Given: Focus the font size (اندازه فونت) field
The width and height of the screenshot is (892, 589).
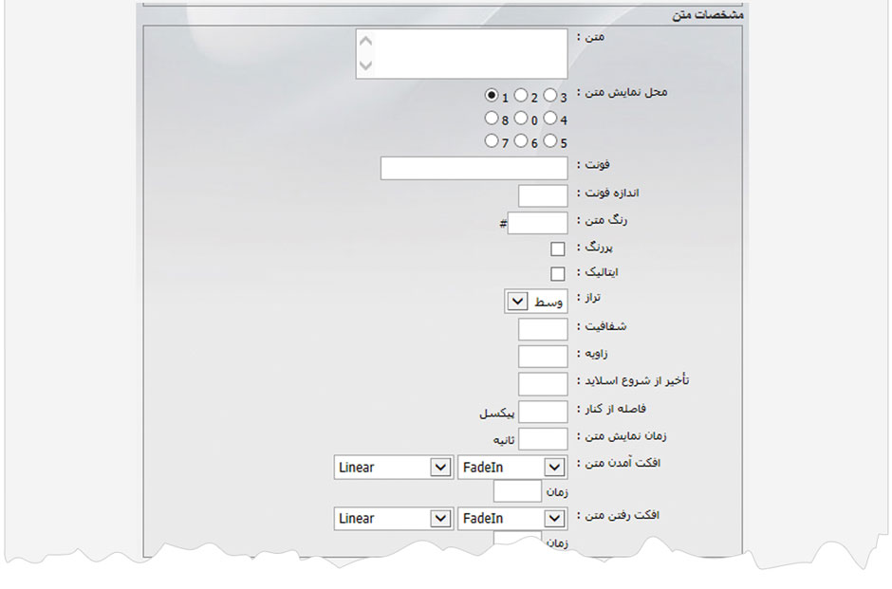Looking at the screenshot, I should coord(543,196).
